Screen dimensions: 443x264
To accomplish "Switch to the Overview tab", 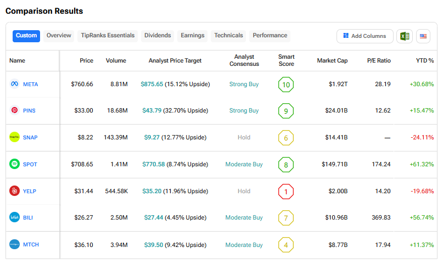I will tap(59, 36).
